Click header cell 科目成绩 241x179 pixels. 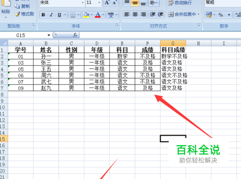pos(173,50)
